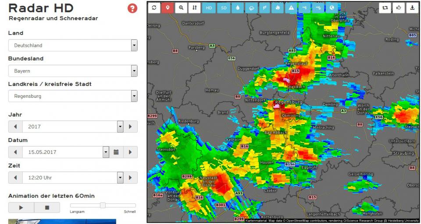Play the last 60min animation
This screenshot has width=421, height=224.
coord(21,207)
